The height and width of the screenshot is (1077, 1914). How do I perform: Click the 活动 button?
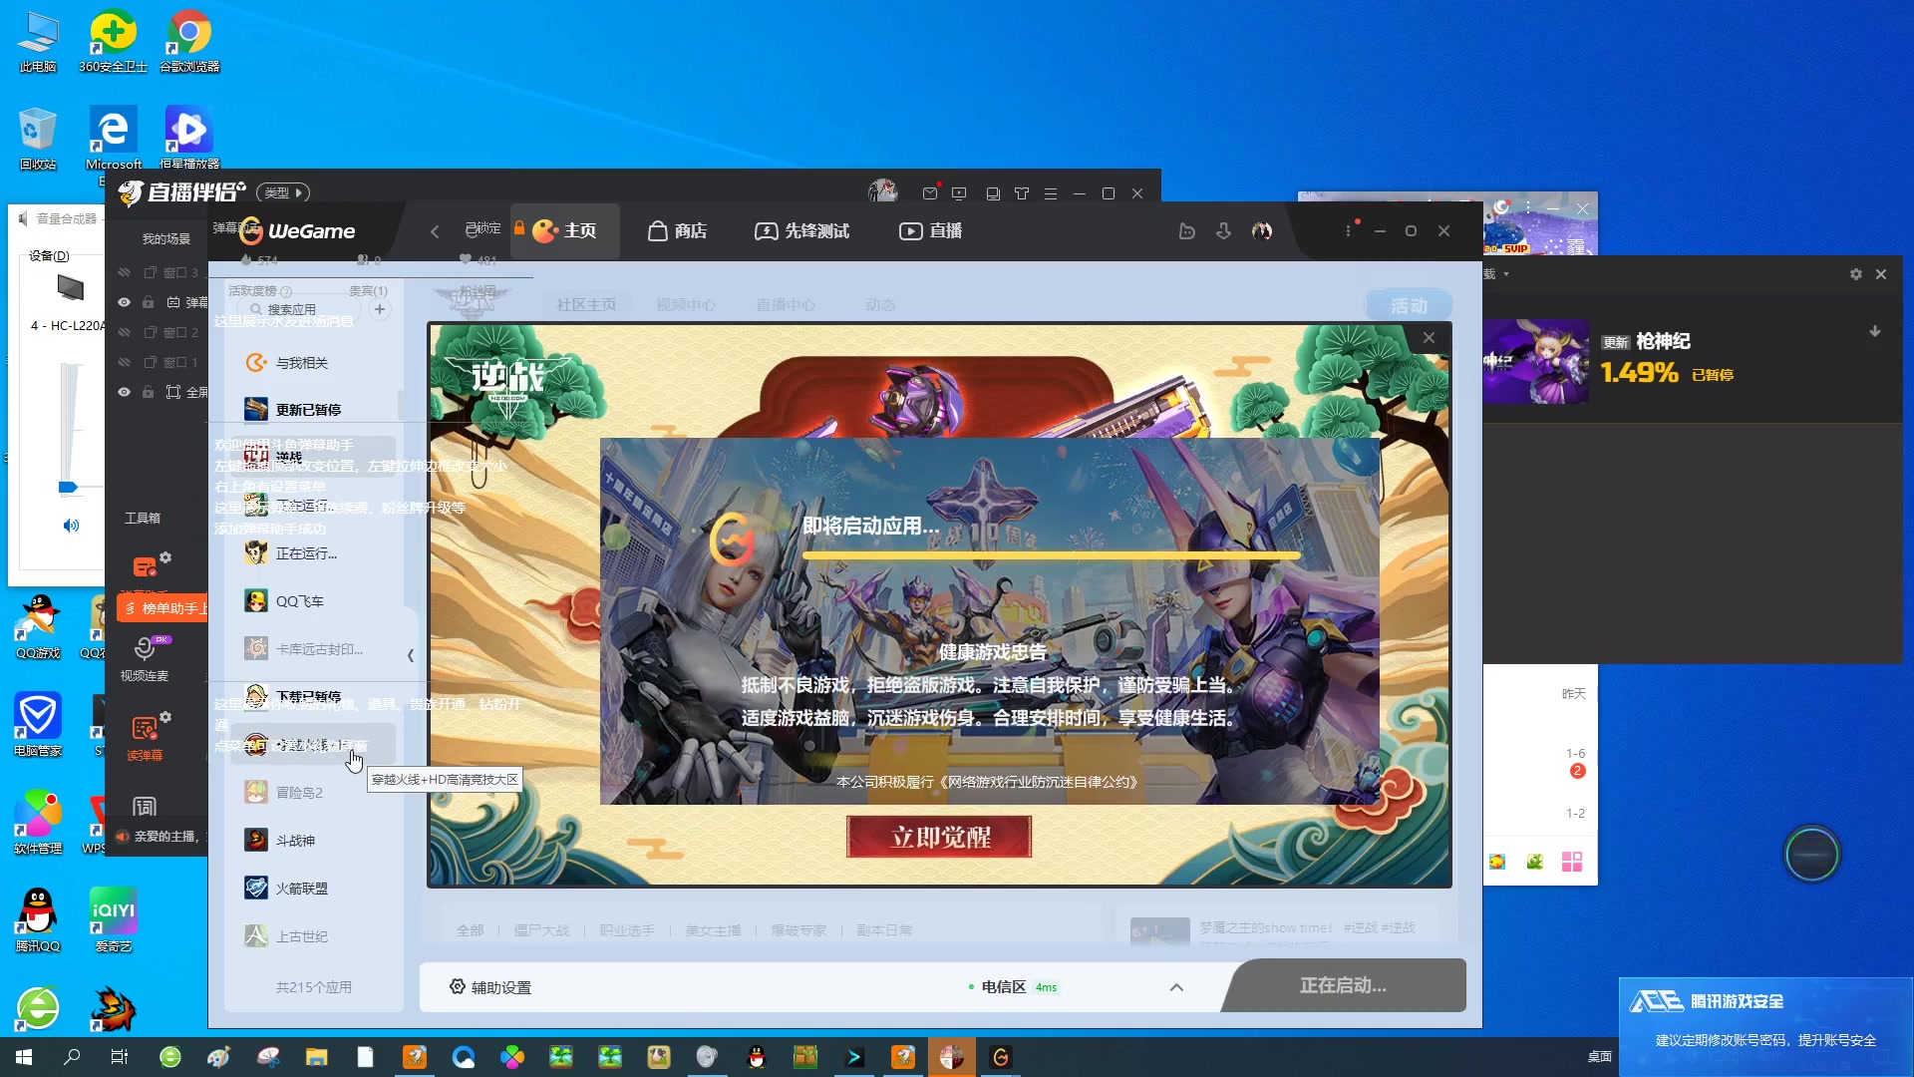pyautogui.click(x=1408, y=306)
